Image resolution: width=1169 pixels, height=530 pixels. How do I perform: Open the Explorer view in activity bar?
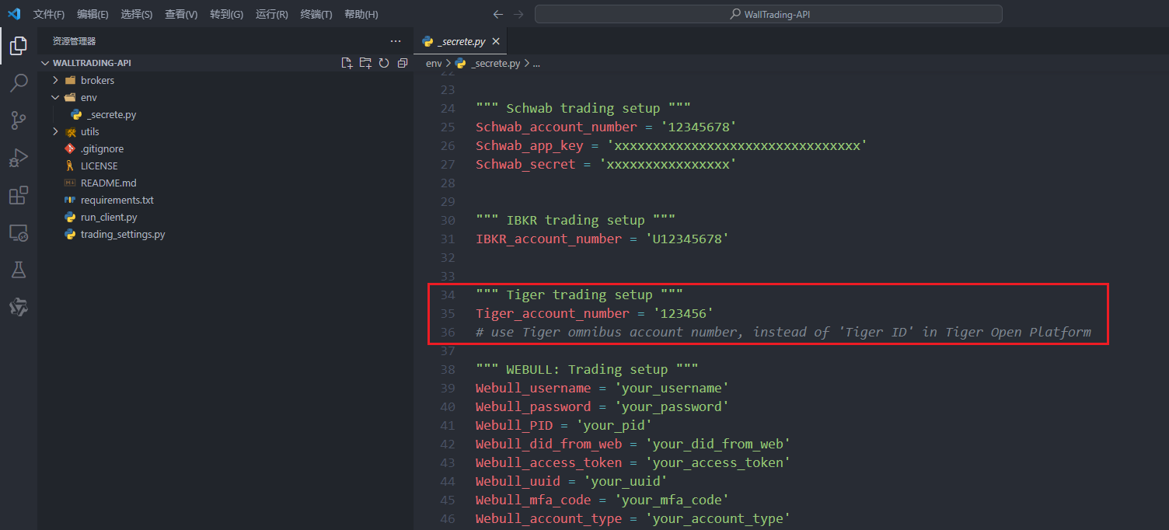(19, 46)
